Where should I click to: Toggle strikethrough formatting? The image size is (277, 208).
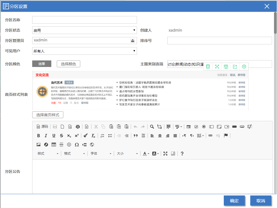click(61, 136)
